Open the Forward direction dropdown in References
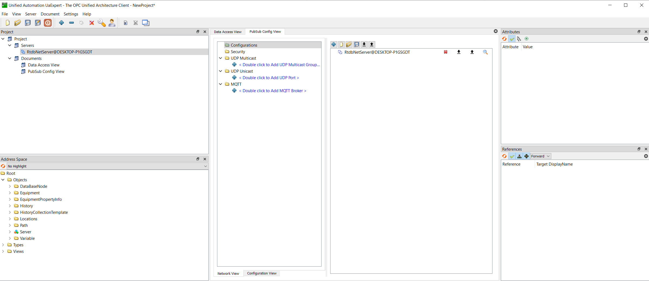The width and height of the screenshot is (649, 281). click(541, 156)
